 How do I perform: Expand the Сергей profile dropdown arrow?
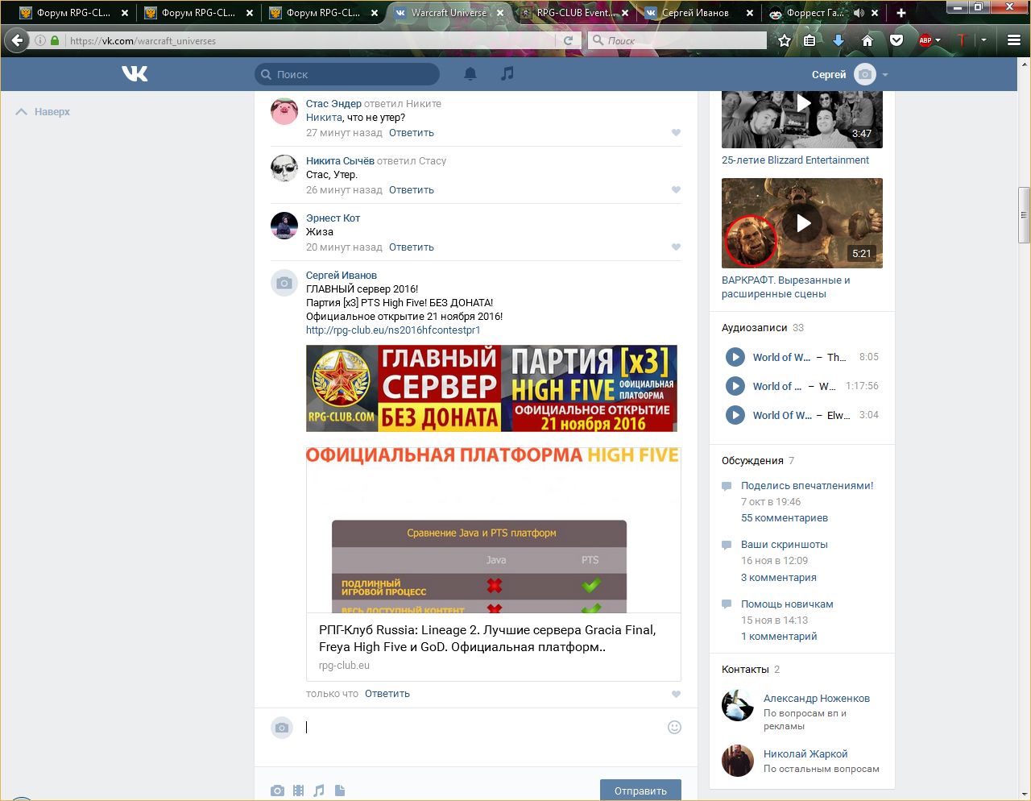coord(885,75)
